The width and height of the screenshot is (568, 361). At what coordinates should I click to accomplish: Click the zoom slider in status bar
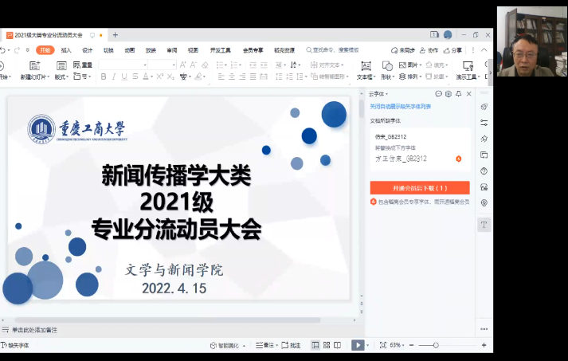tap(436, 345)
